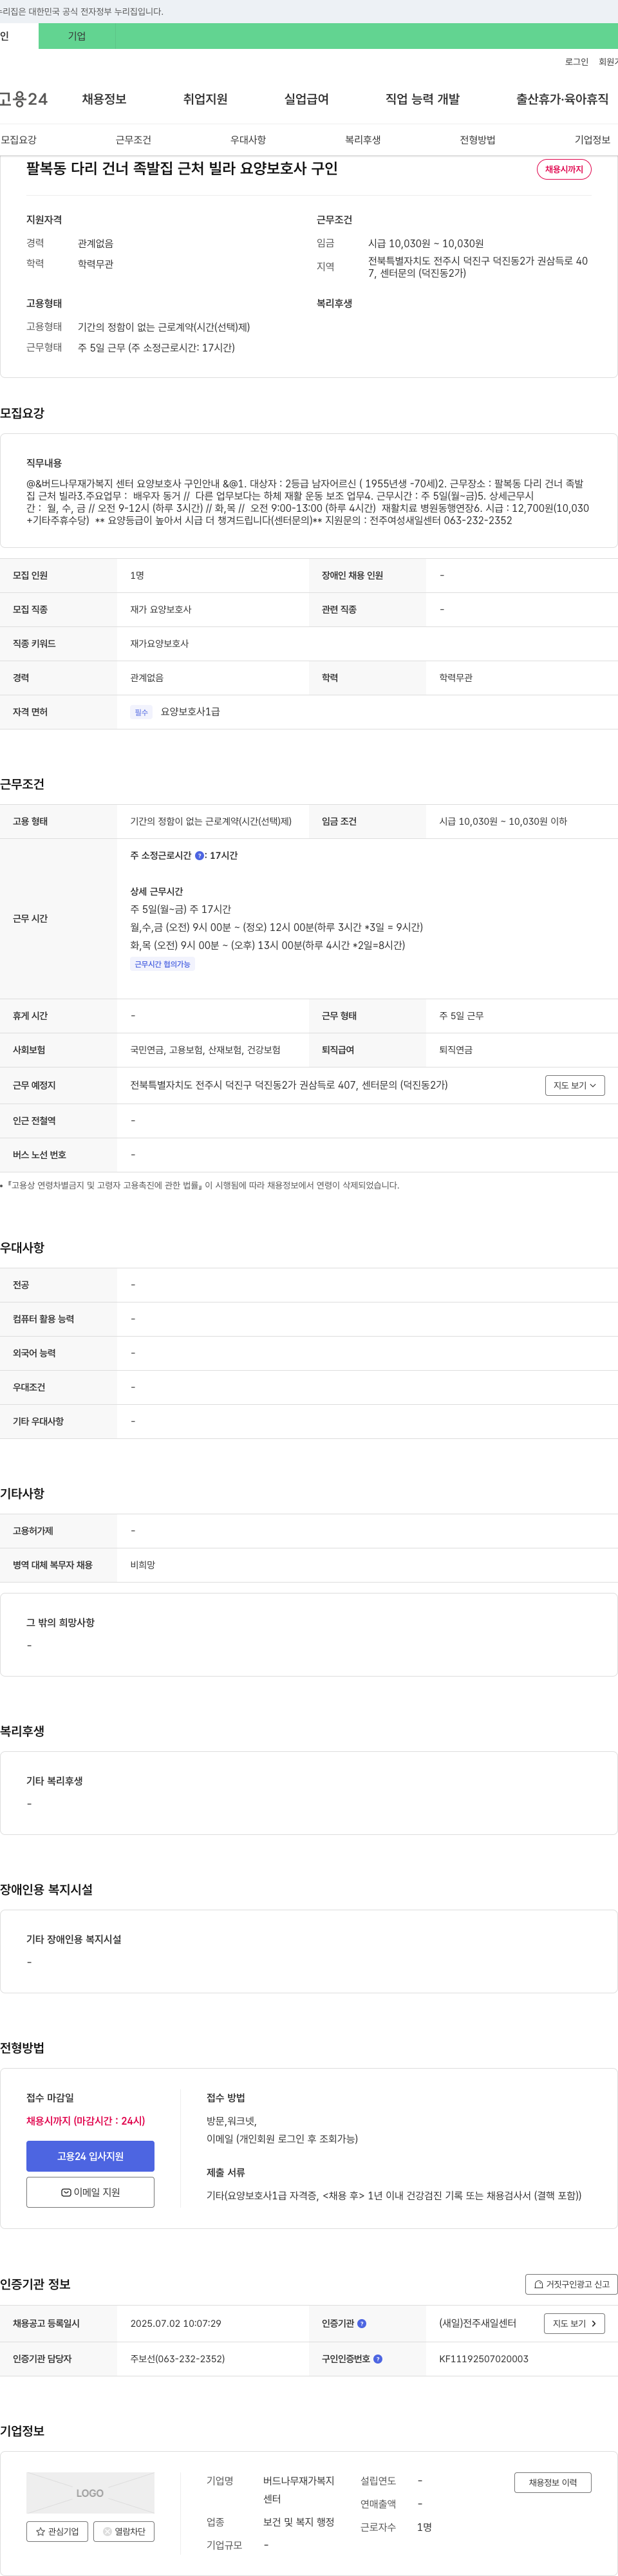618x2576 pixels.
Task: Click the 보건 및 복지 행정 industry text
Action: tap(299, 2522)
